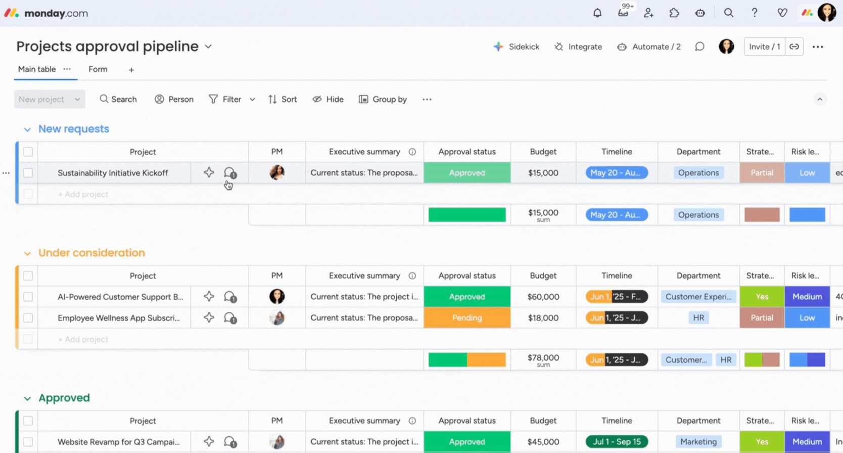Image resolution: width=843 pixels, height=453 pixels.
Task: Click info icon in New requests Executive summary header
Action: click(412, 152)
